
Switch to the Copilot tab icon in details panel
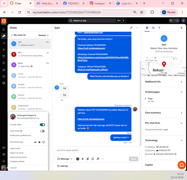coord(153,28)
